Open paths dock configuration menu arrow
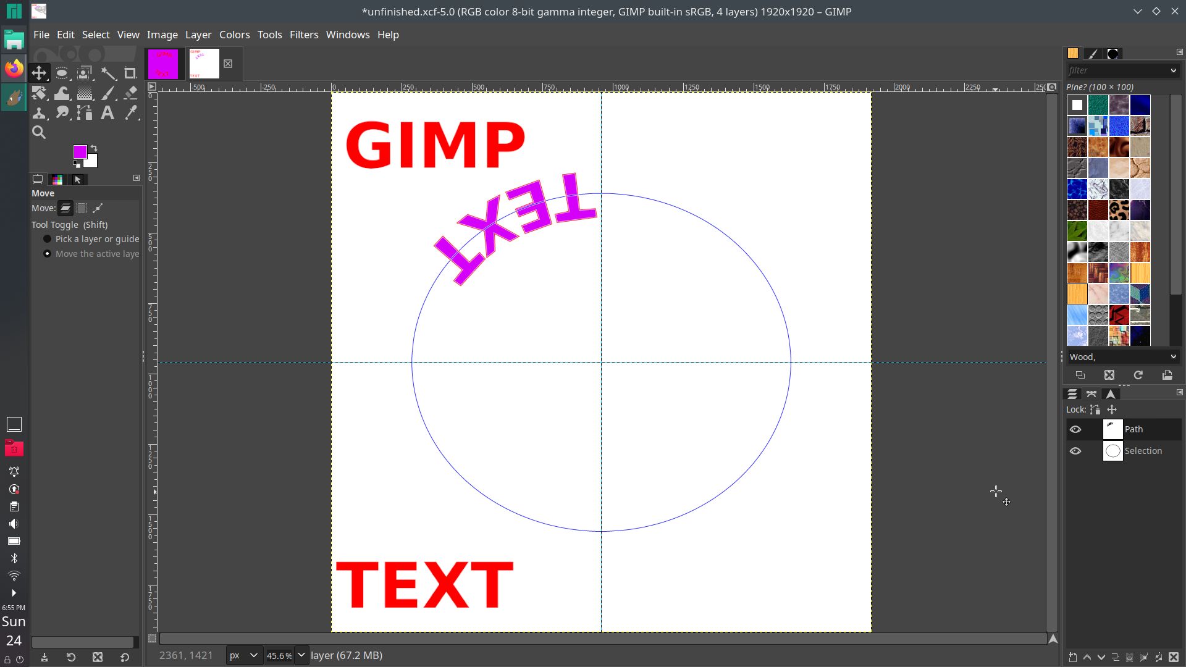Viewport: 1186px width, 667px height. coord(1179,392)
